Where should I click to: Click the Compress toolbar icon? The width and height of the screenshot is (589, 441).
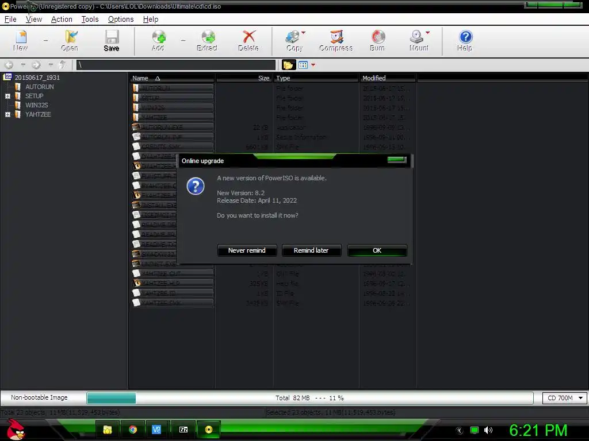pos(336,41)
